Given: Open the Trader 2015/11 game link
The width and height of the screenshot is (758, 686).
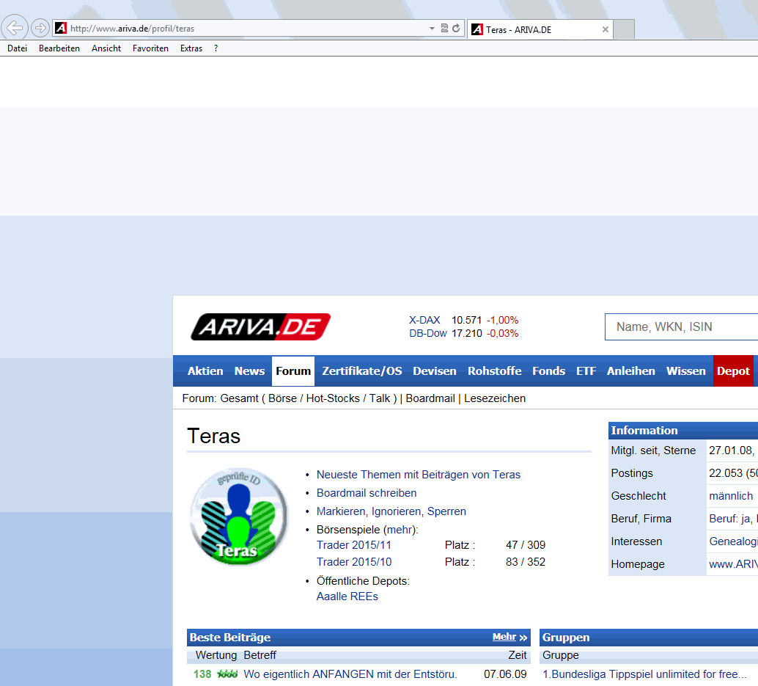Looking at the screenshot, I should pyautogui.click(x=354, y=545).
